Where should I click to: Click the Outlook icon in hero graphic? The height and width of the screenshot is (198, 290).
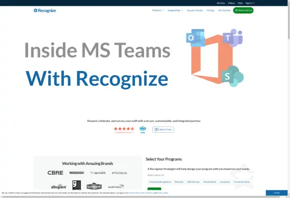tap(195, 38)
